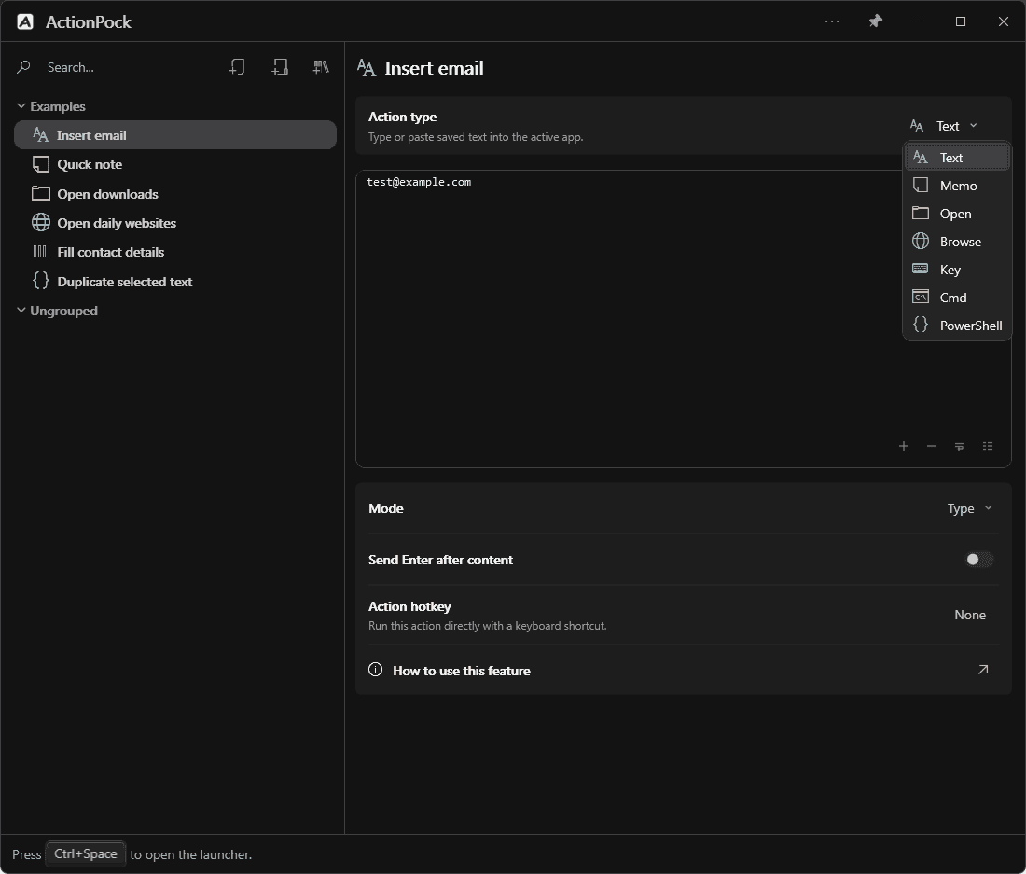The width and height of the screenshot is (1026, 874).
Task: Click the globe icon of Open daily websites
Action: click(40, 222)
